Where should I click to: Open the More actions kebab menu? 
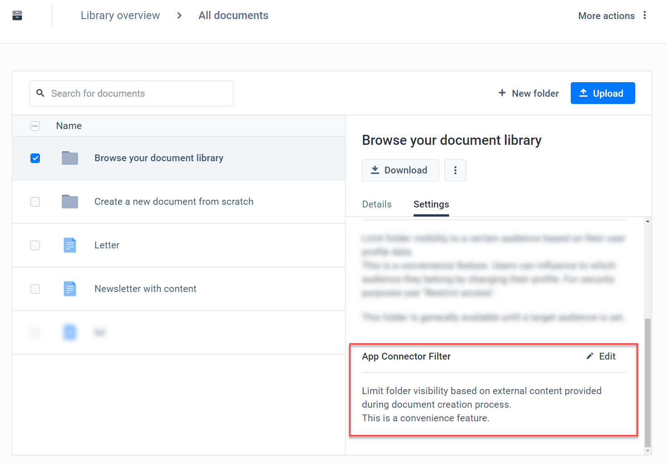point(645,15)
